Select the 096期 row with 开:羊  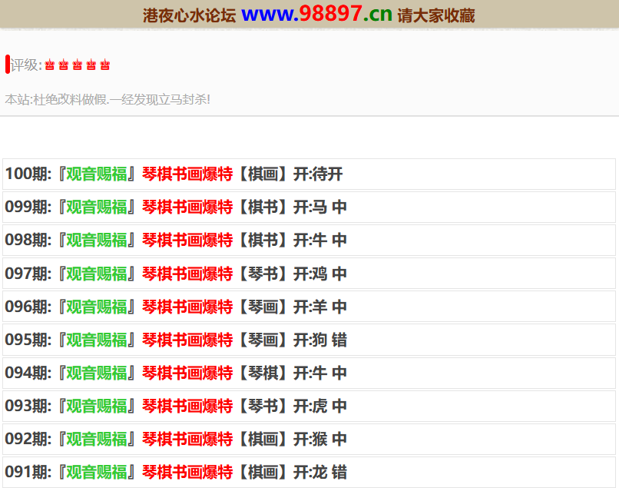click(309, 307)
